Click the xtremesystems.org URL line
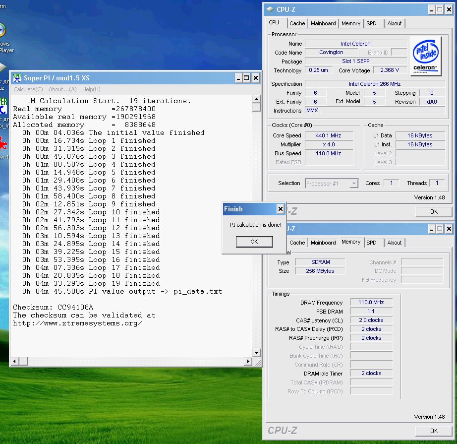The image size is (457, 444). (x=77, y=323)
